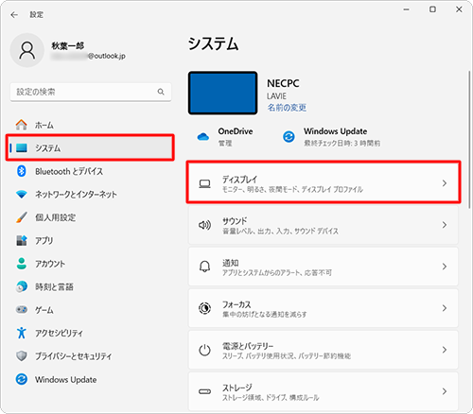Click the フォーカス focus circle icon
Screen dimensions: 473x414
click(x=204, y=308)
